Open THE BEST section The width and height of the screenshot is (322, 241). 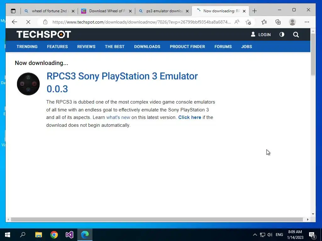point(114,46)
